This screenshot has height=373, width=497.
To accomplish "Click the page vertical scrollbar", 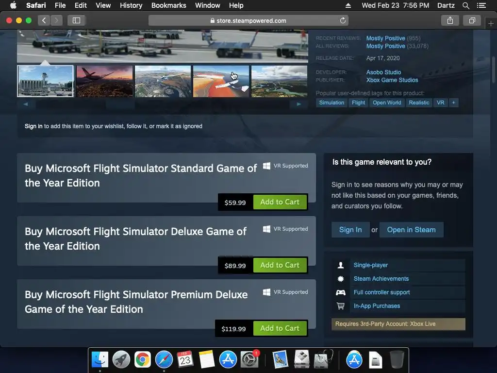I will pyautogui.click(x=493, y=70).
